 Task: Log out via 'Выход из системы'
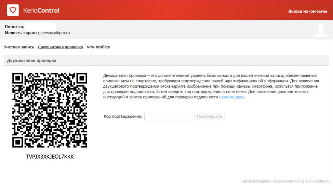click(308, 11)
